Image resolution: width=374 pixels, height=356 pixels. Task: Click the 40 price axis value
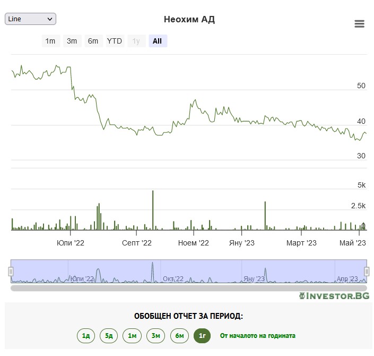361,121
